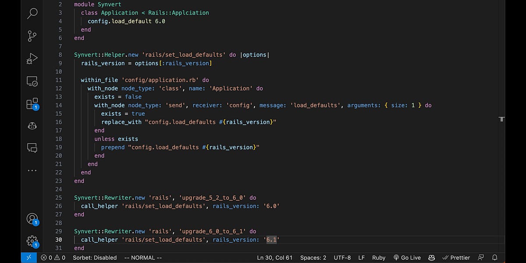The height and width of the screenshot is (263, 526).
Task: Open the Remote Explorer view
Action: [x=32, y=81]
